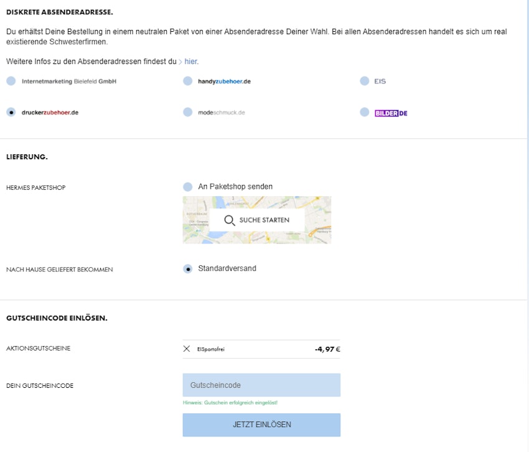Click the magnifier search icon on the map

coord(230,220)
